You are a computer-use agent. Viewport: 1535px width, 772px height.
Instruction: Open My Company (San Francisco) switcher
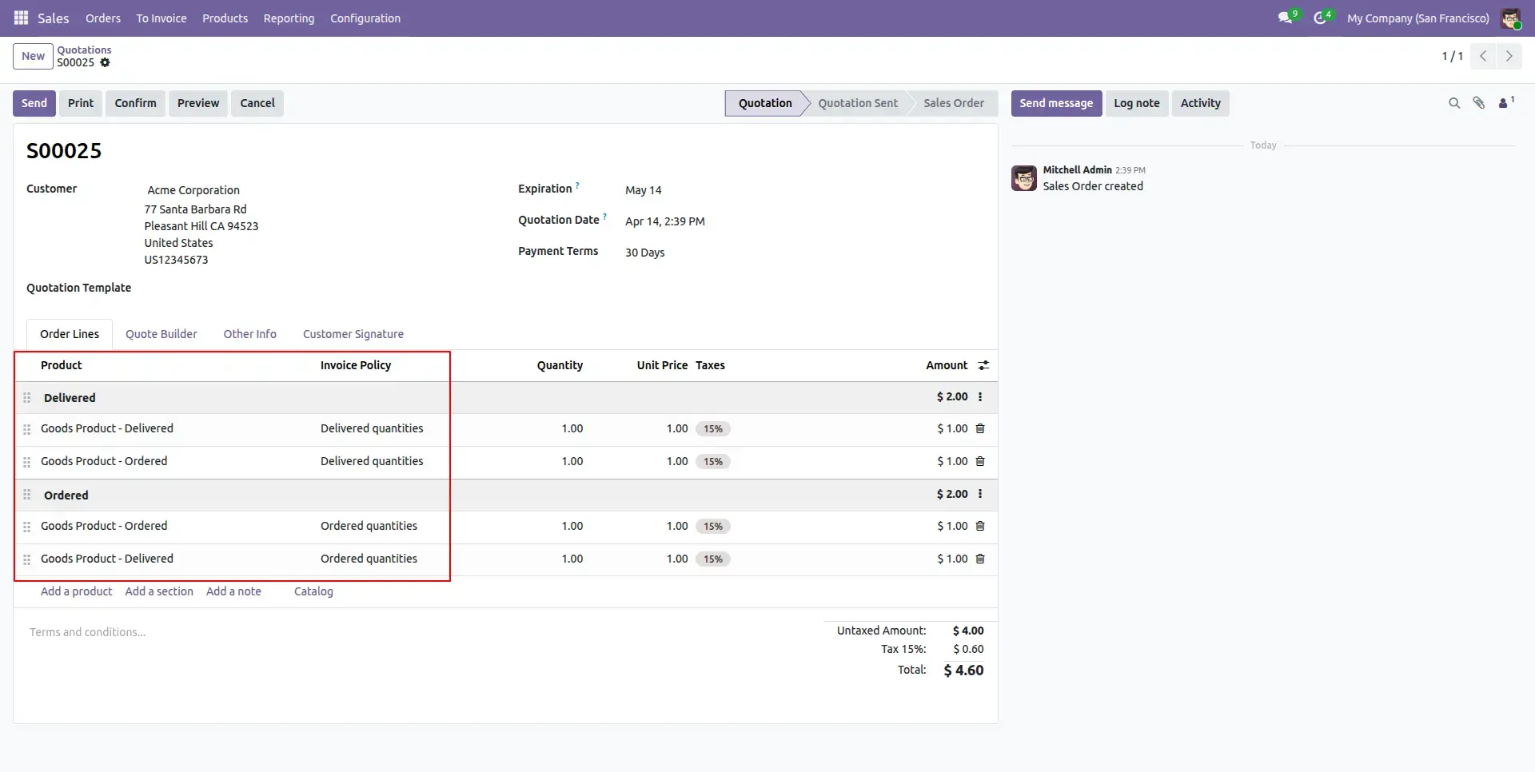pos(1417,18)
